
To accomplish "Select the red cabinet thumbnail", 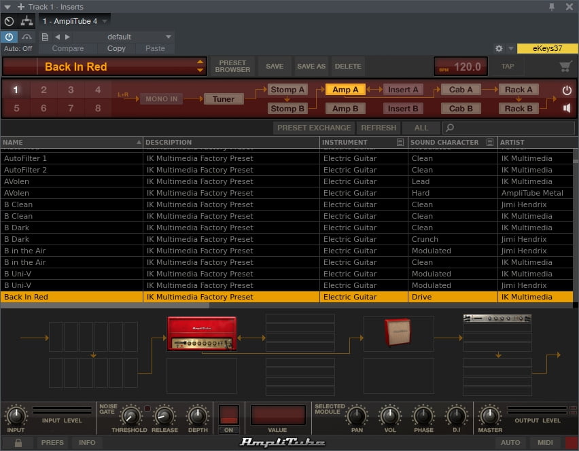I will pos(398,331).
